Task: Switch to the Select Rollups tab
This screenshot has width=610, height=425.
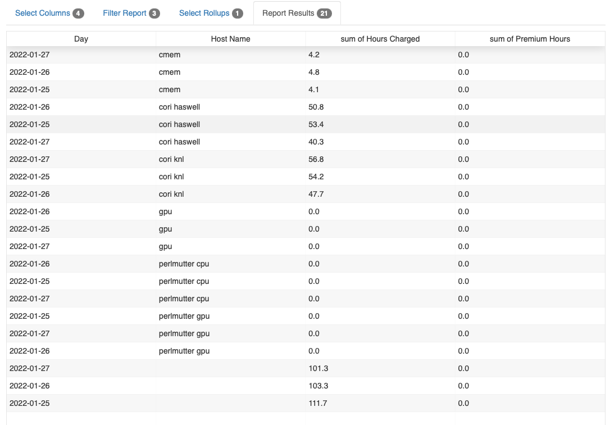Action: point(205,13)
